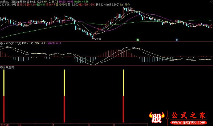The height and width of the screenshot is (126, 213).
Task: Click the MACD(12,26,9) parameter label
Action: coord(13,43)
